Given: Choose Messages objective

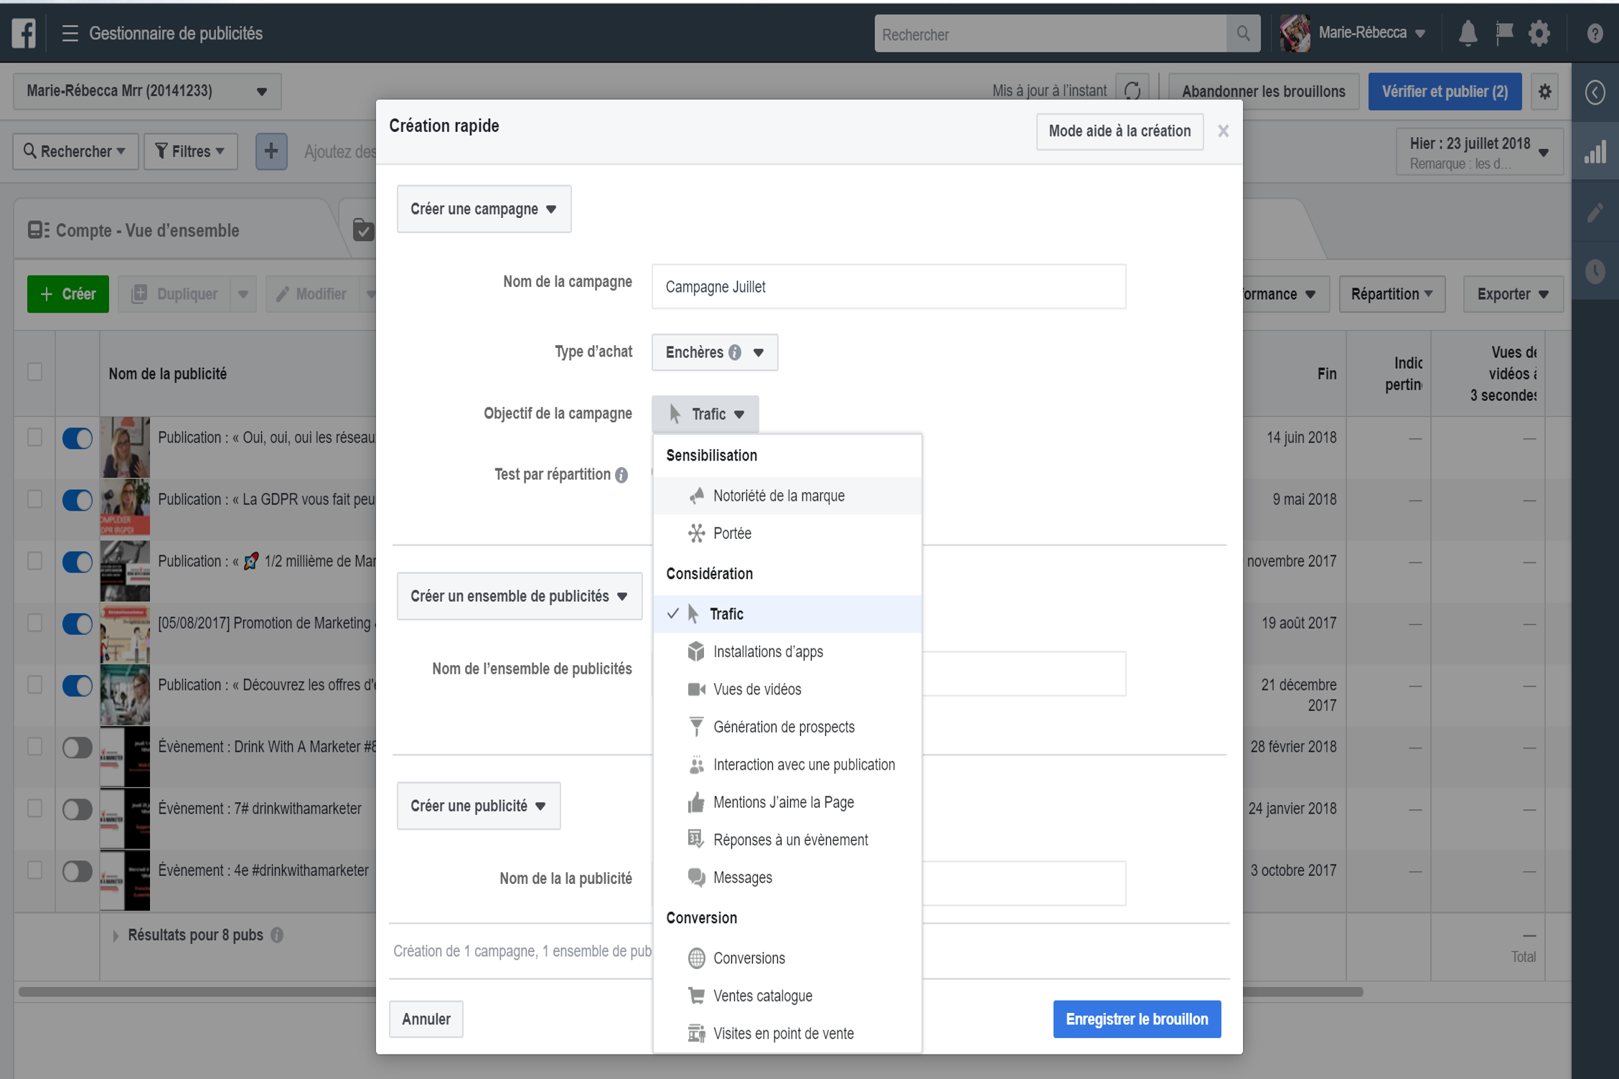Looking at the screenshot, I should [787, 877].
